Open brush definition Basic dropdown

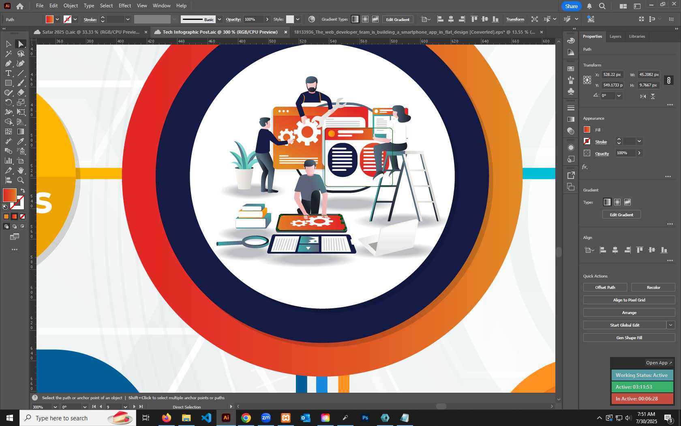(219, 19)
